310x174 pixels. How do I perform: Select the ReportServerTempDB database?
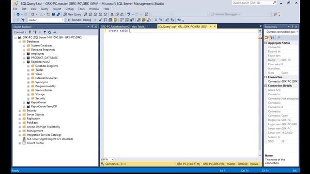[44, 106]
